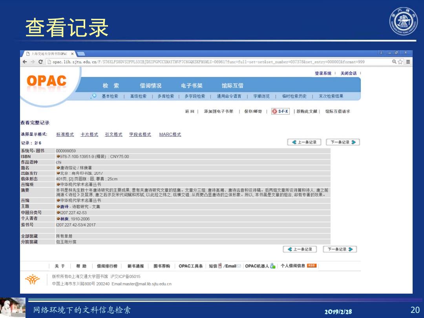424x318 pixels.
Task: Click 所有单册 holdings link
Action: click(64, 236)
